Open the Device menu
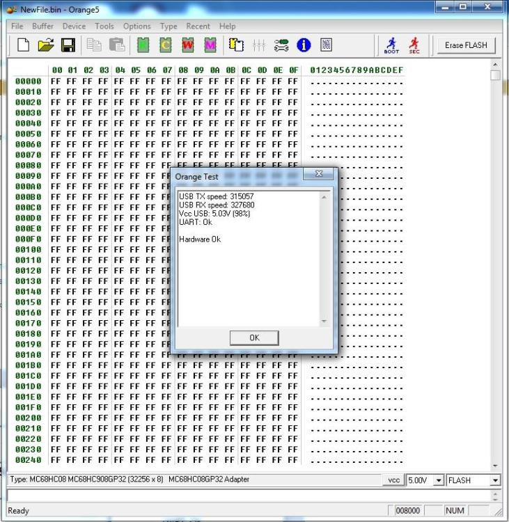 coord(74,26)
